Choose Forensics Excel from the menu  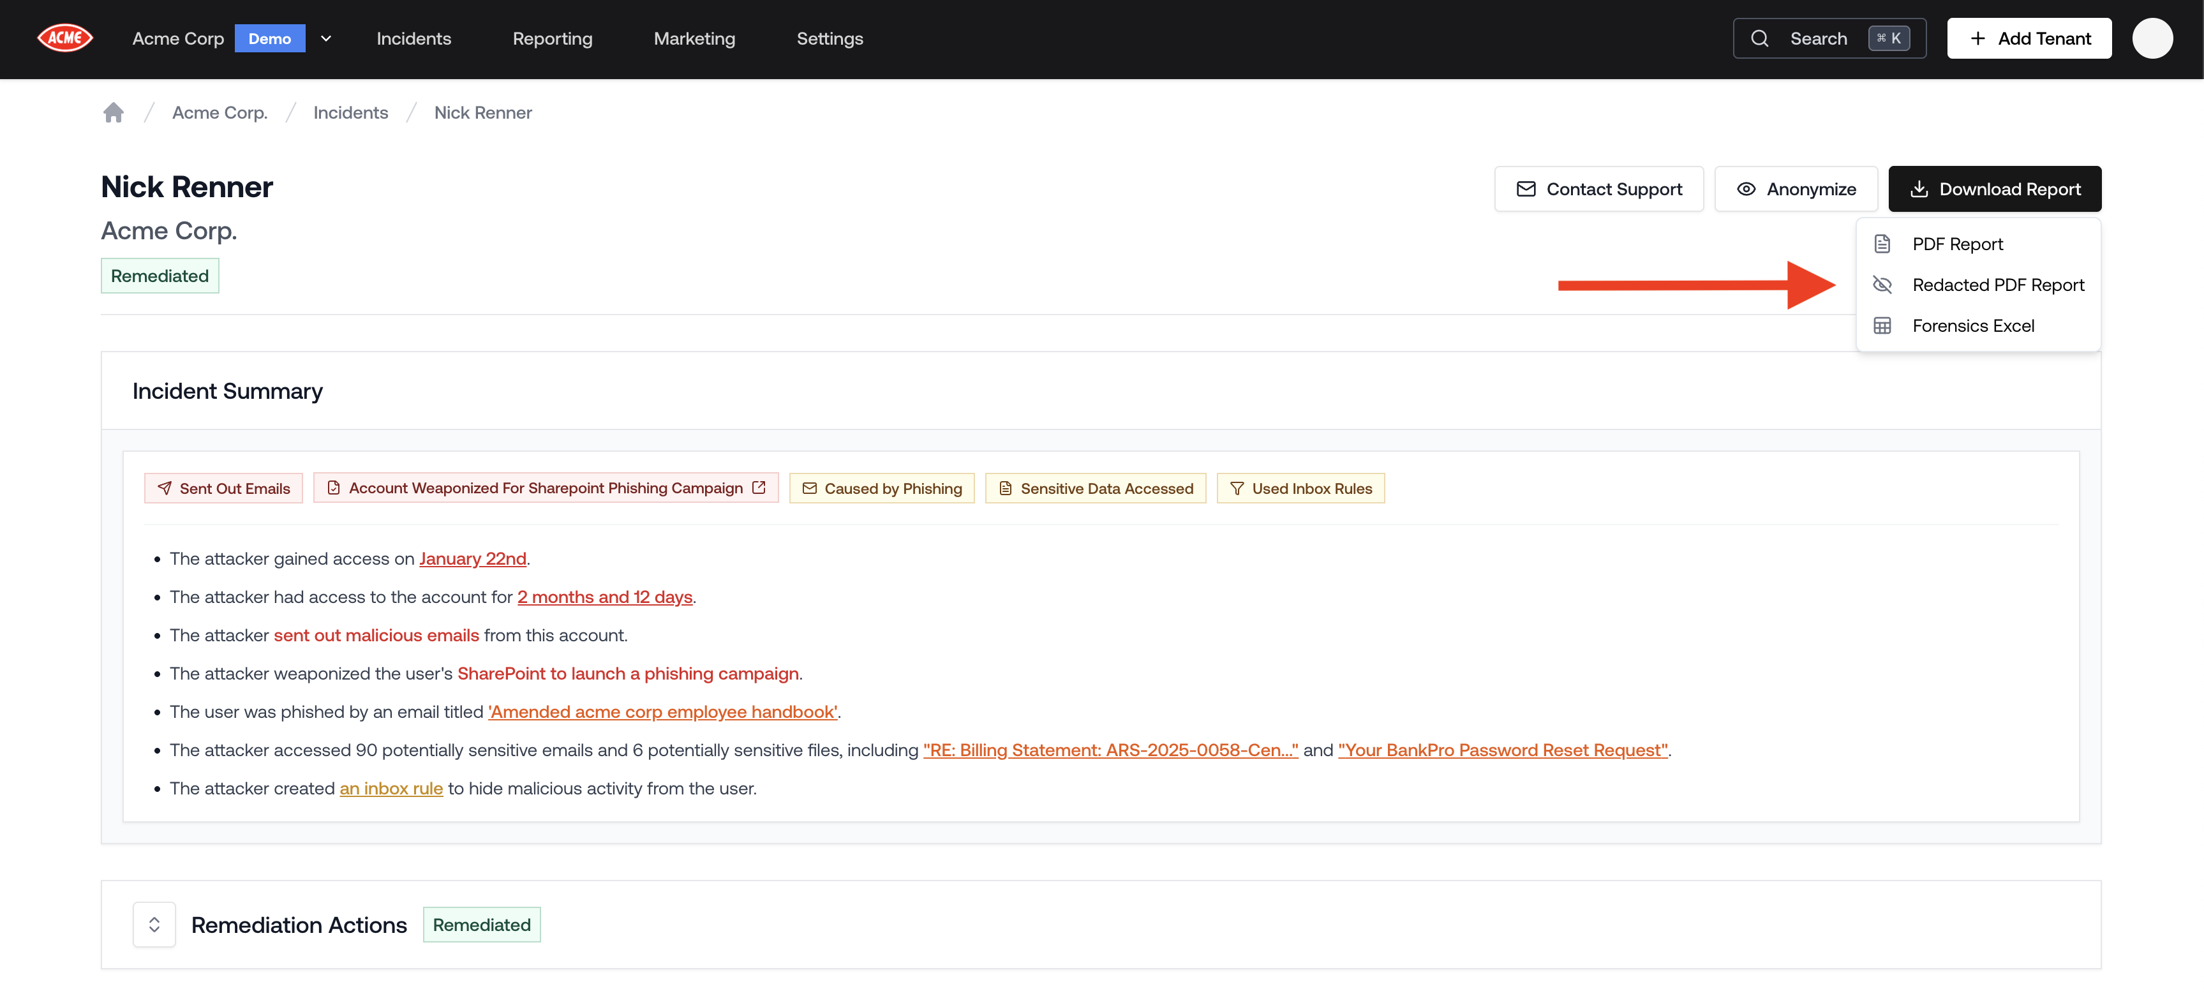coord(1972,326)
